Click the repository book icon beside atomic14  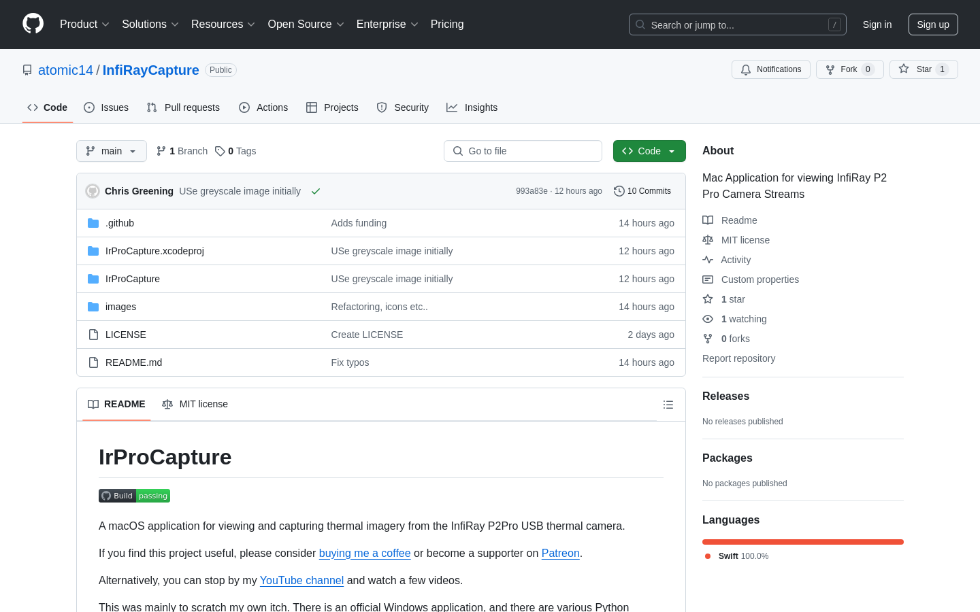(x=27, y=70)
